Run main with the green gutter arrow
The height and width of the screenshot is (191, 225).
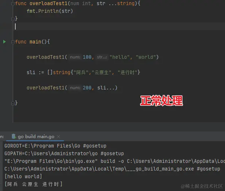[x=4, y=42]
